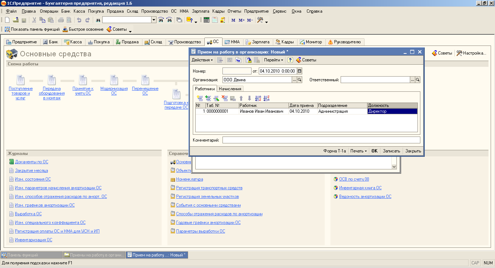This screenshot has width=495, height=268.
Task: Open the Зарплата menu
Action: 201,11
